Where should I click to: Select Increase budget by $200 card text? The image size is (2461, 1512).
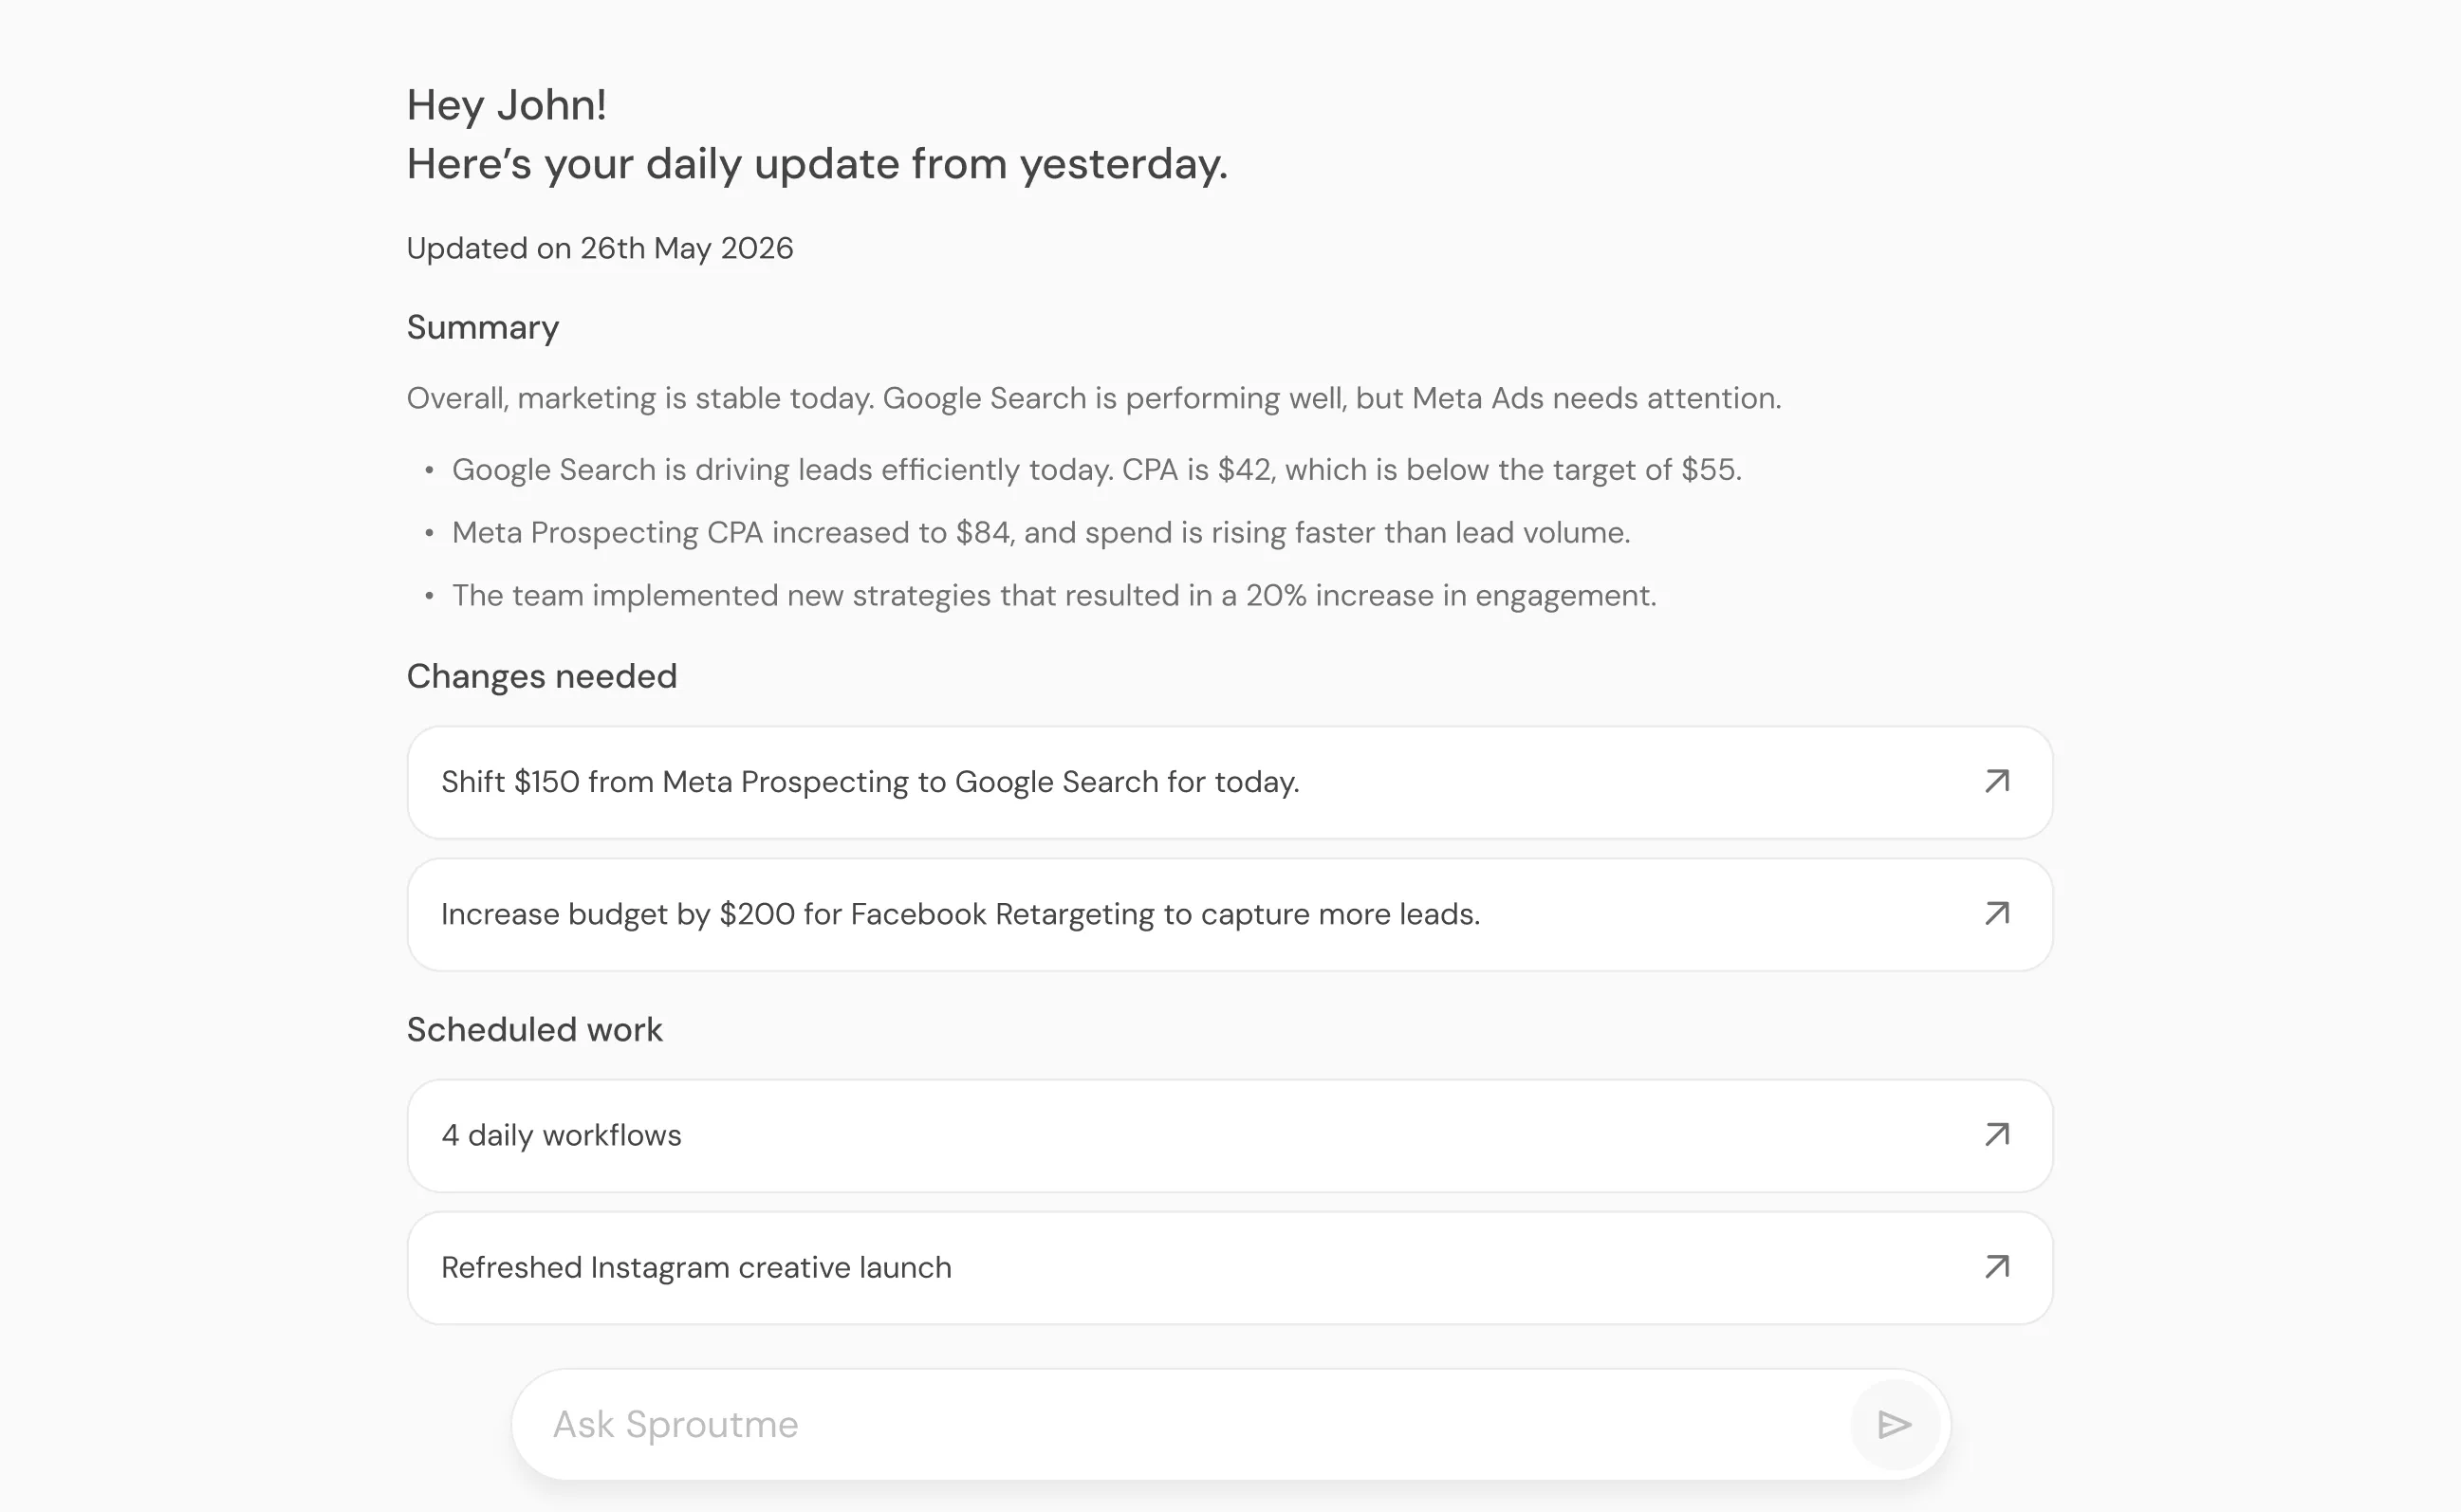[960, 914]
